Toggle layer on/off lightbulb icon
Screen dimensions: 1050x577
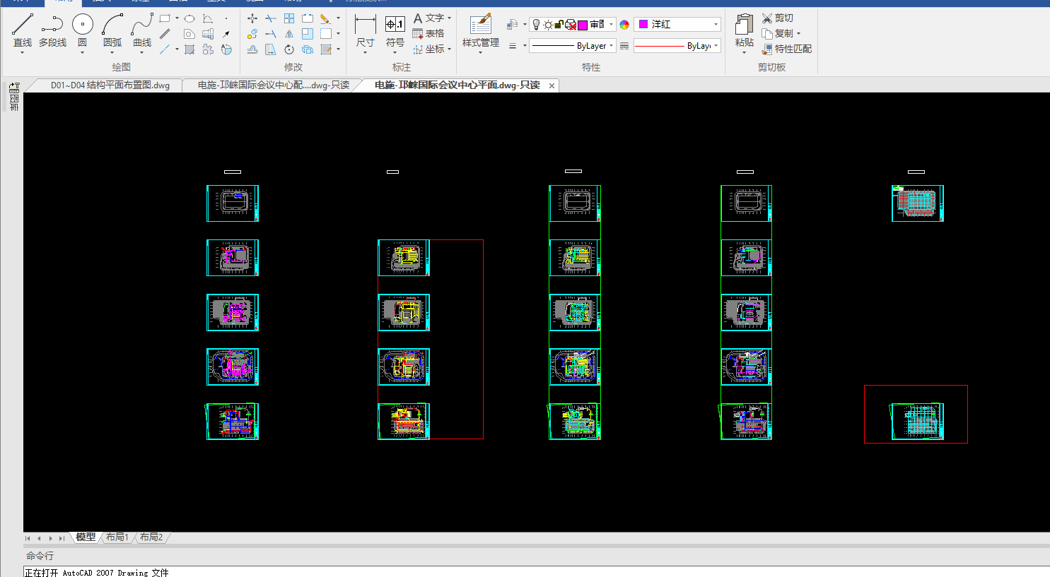click(536, 25)
